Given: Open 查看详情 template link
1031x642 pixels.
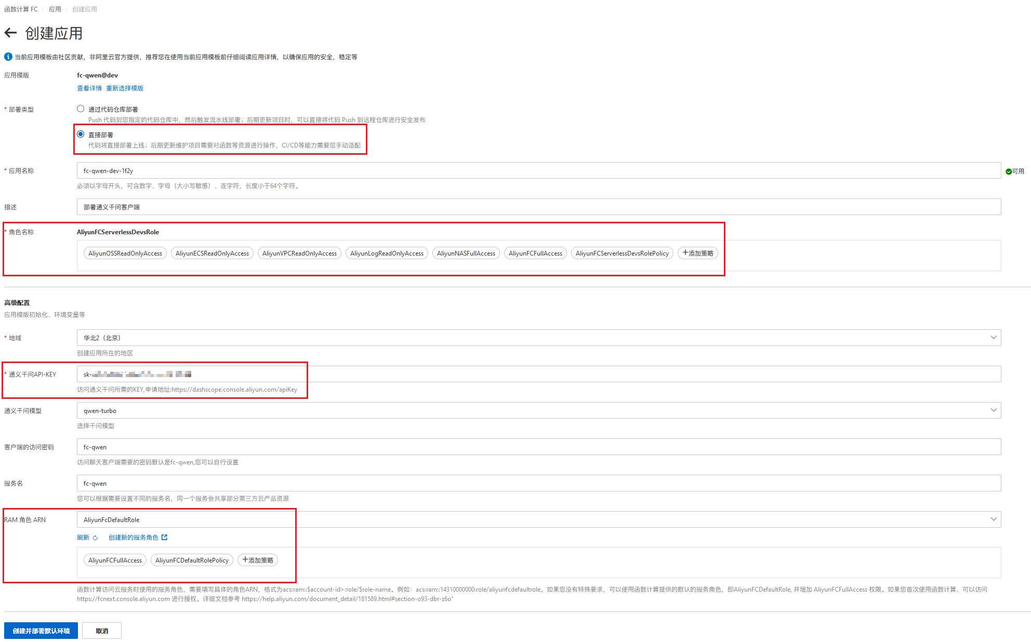Looking at the screenshot, I should click(89, 88).
